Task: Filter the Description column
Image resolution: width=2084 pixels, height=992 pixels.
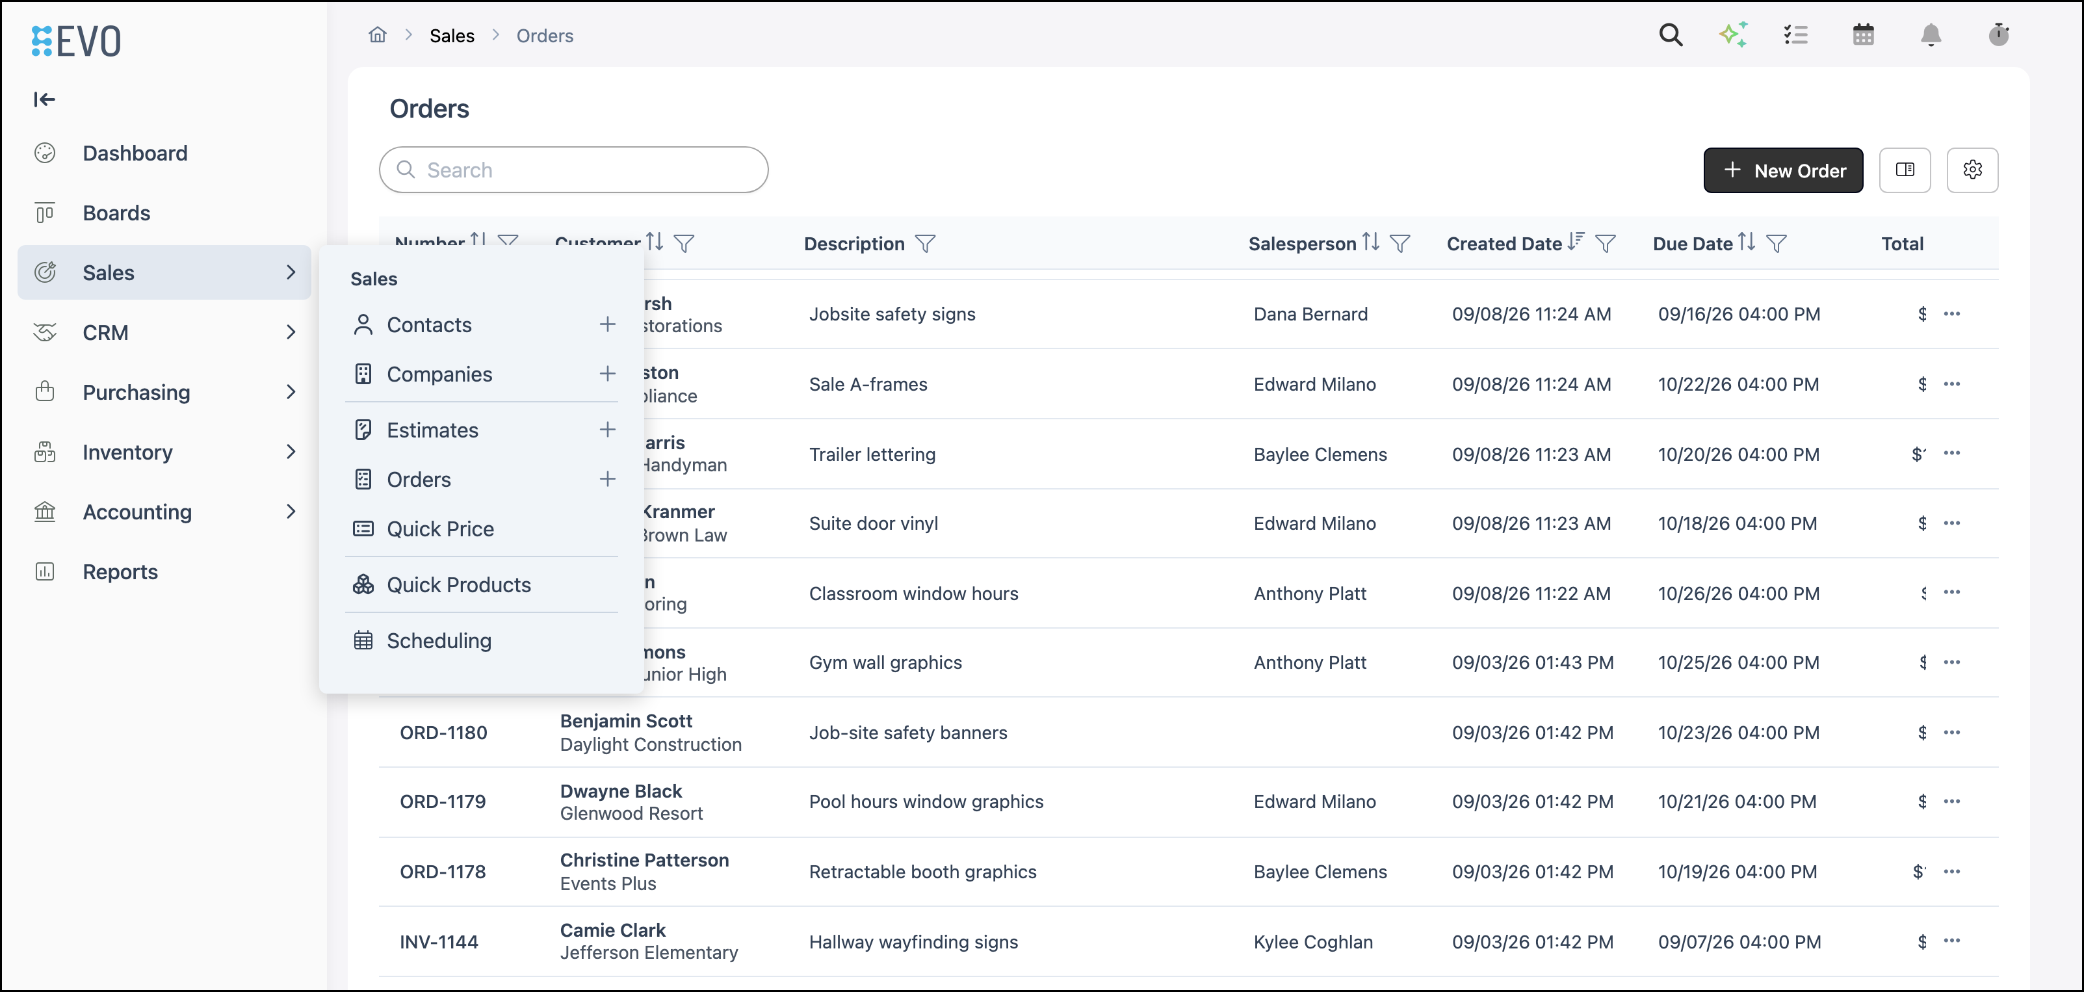Action: [926, 244]
